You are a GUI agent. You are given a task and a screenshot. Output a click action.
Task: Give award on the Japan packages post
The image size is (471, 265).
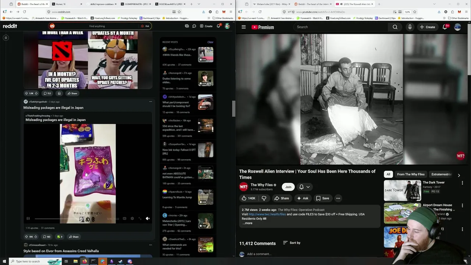(x=60, y=237)
